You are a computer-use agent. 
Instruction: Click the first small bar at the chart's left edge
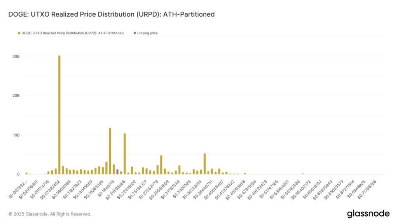[26, 173]
